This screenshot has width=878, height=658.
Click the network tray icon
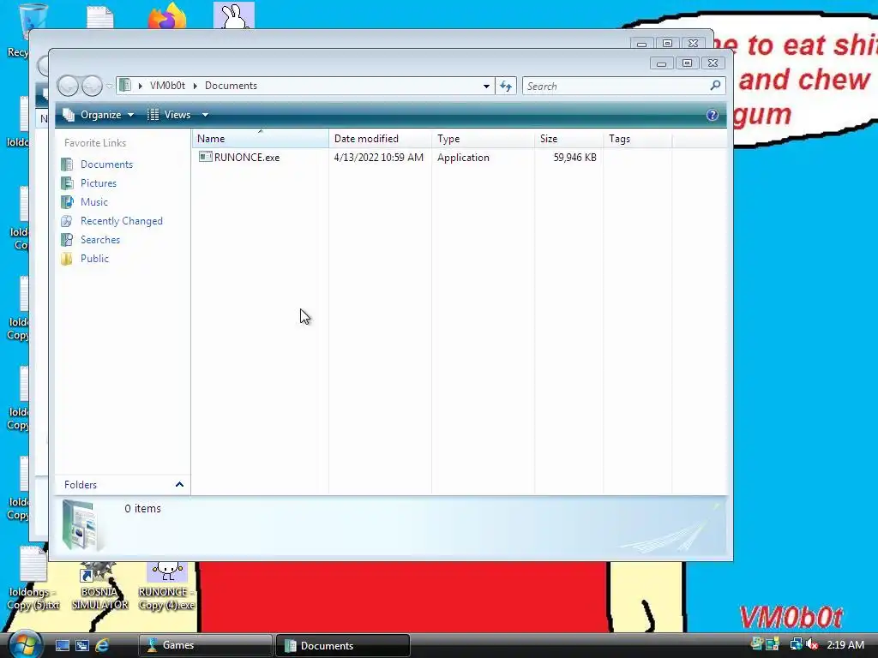[795, 644]
